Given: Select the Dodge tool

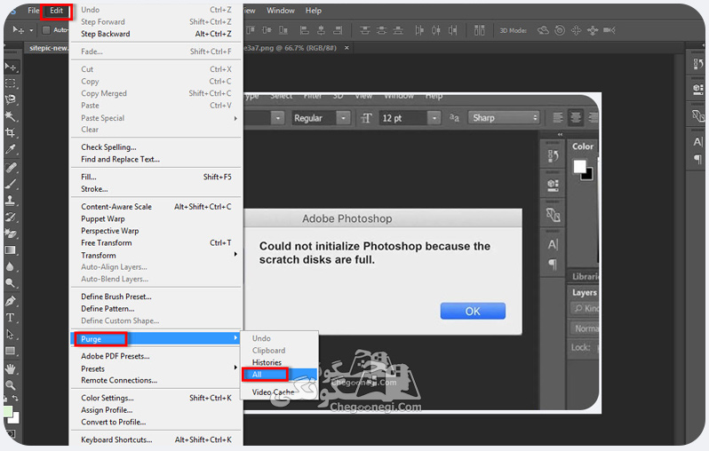Looking at the screenshot, I should point(11,283).
